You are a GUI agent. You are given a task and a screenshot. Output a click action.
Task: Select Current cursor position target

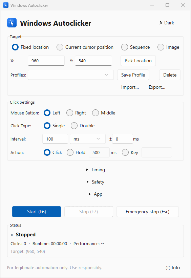tap(85, 47)
